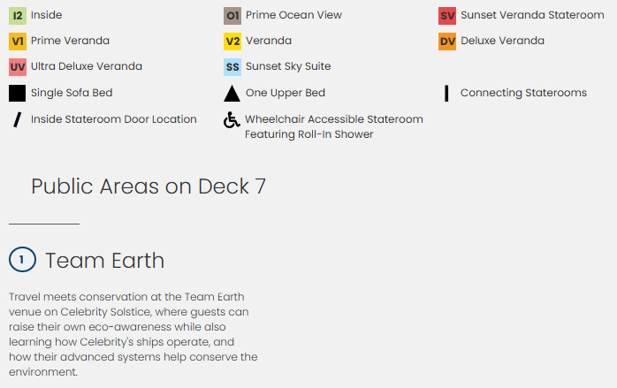Screen dimensions: 617x388
Task: Click the Sunset Veranda Stateroom label
Action: [532, 15]
